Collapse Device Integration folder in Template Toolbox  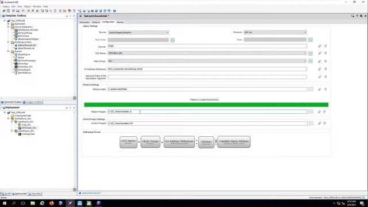(8, 27)
